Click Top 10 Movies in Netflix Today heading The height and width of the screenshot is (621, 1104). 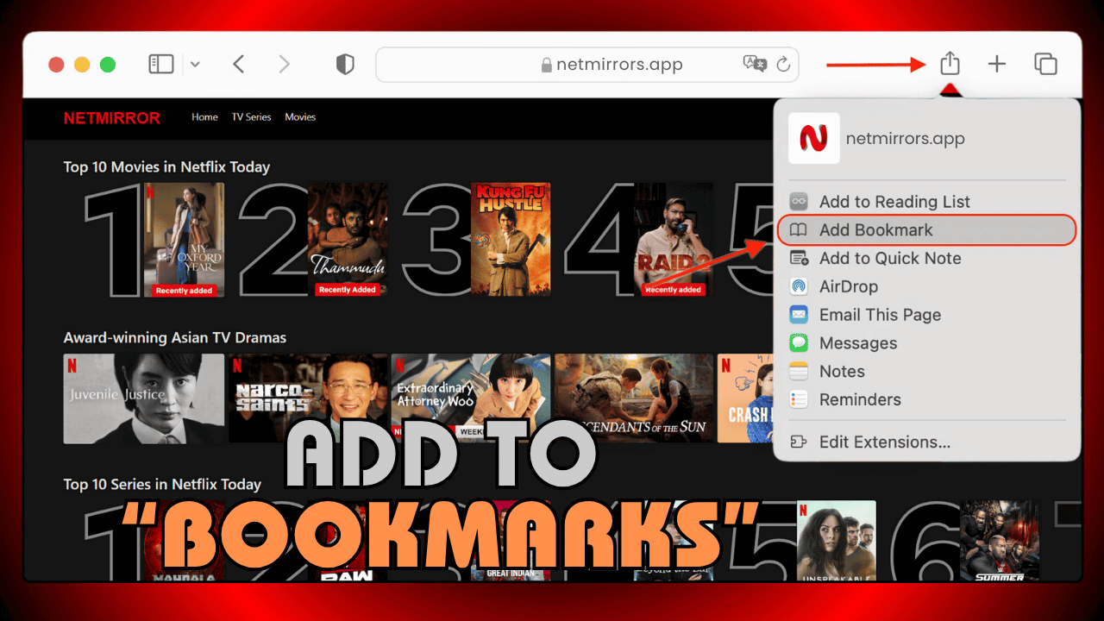click(166, 167)
